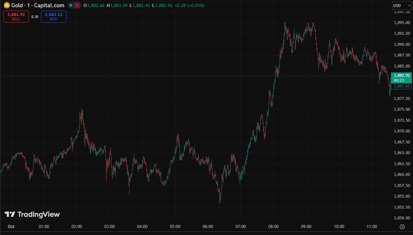Click the 11:00 time axis label
The width and height of the screenshot is (413, 235).
point(372,227)
